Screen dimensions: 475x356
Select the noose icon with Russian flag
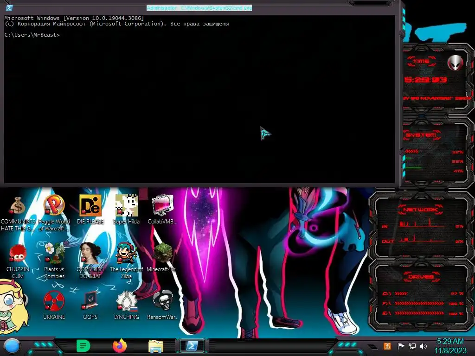(126, 305)
